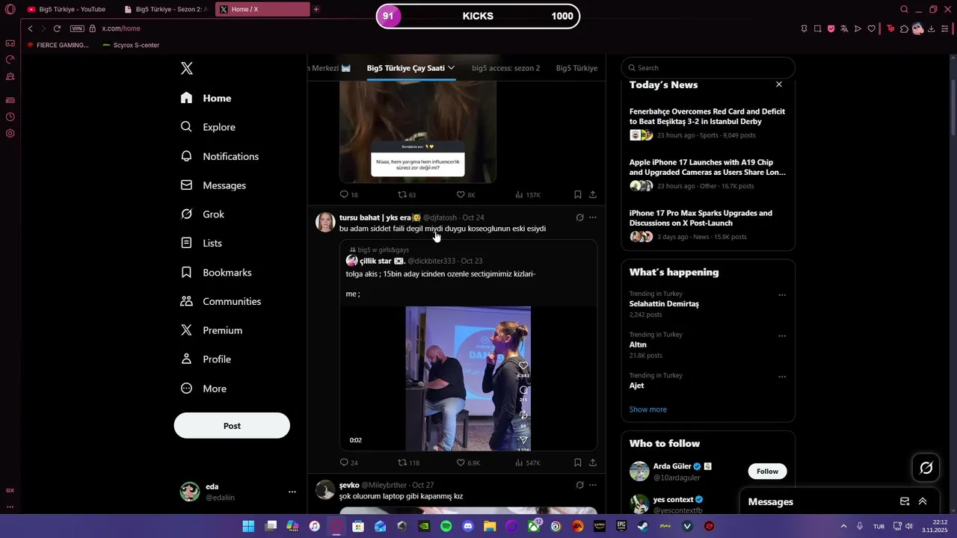Show hidden system tray icons
957x538 pixels.
843,526
